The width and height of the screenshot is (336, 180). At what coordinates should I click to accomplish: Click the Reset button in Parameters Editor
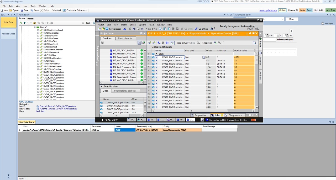(x=292, y=19)
